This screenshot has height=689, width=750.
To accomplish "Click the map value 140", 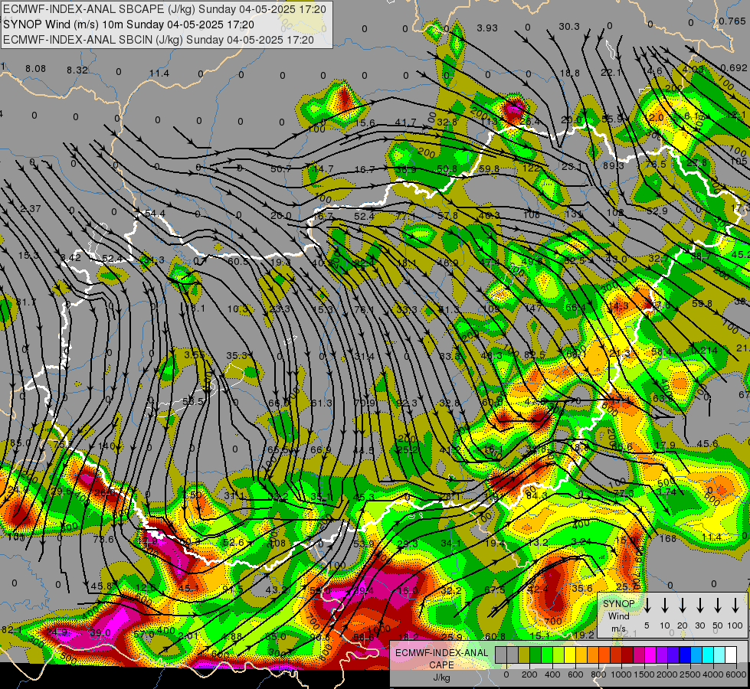I will pyautogui.click(x=106, y=446).
